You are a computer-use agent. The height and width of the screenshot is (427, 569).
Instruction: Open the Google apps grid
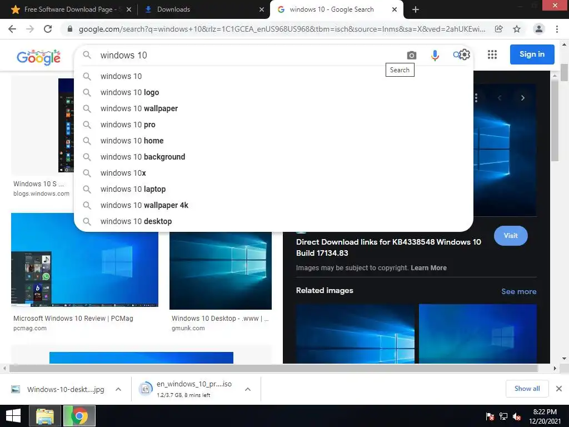[x=492, y=54]
